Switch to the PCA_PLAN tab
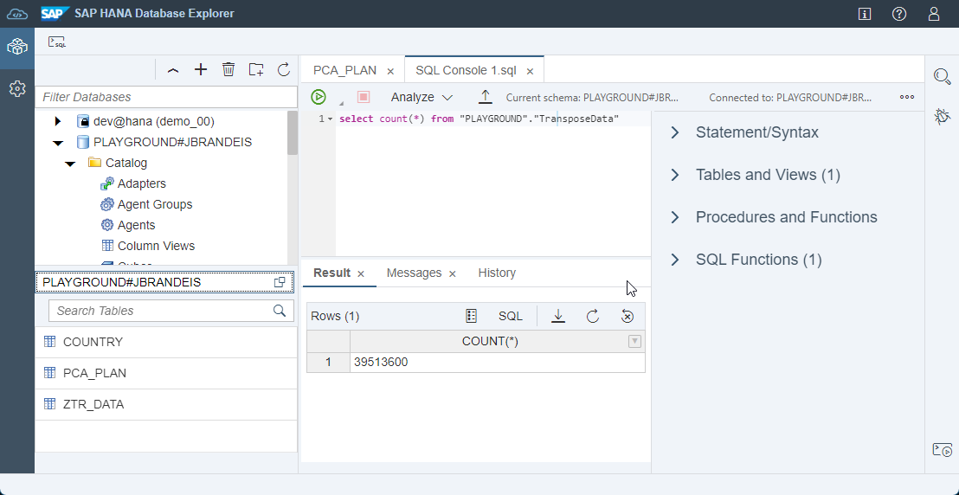This screenshot has height=495, width=959. point(345,70)
